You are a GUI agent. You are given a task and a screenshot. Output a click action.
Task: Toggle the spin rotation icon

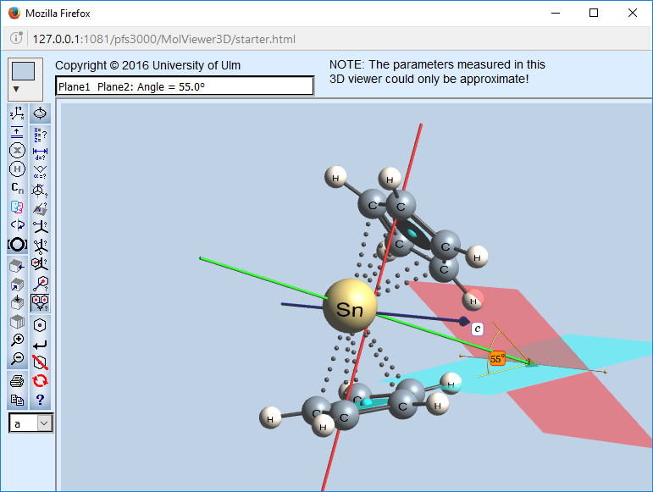(x=40, y=113)
